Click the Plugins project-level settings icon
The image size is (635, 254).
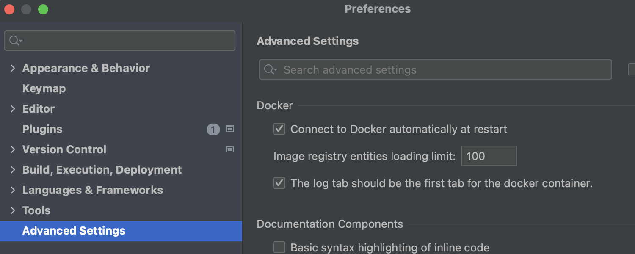(x=230, y=129)
